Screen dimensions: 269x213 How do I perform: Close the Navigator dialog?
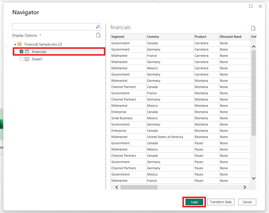tap(260, 6)
